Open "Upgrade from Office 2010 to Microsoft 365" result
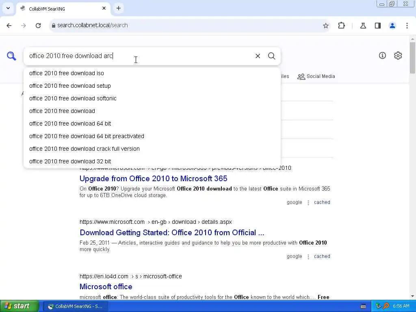 153,179
